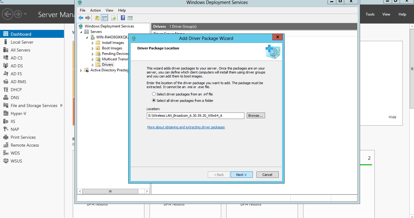Viewport: 414px width, 218px height.
Task: Click the Show/Hide Action Pane icon
Action: [x=130, y=18]
